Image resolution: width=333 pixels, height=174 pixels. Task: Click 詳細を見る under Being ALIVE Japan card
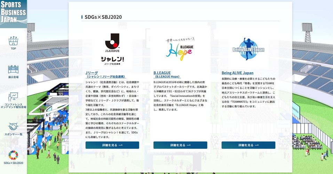click(x=248, y=145)
